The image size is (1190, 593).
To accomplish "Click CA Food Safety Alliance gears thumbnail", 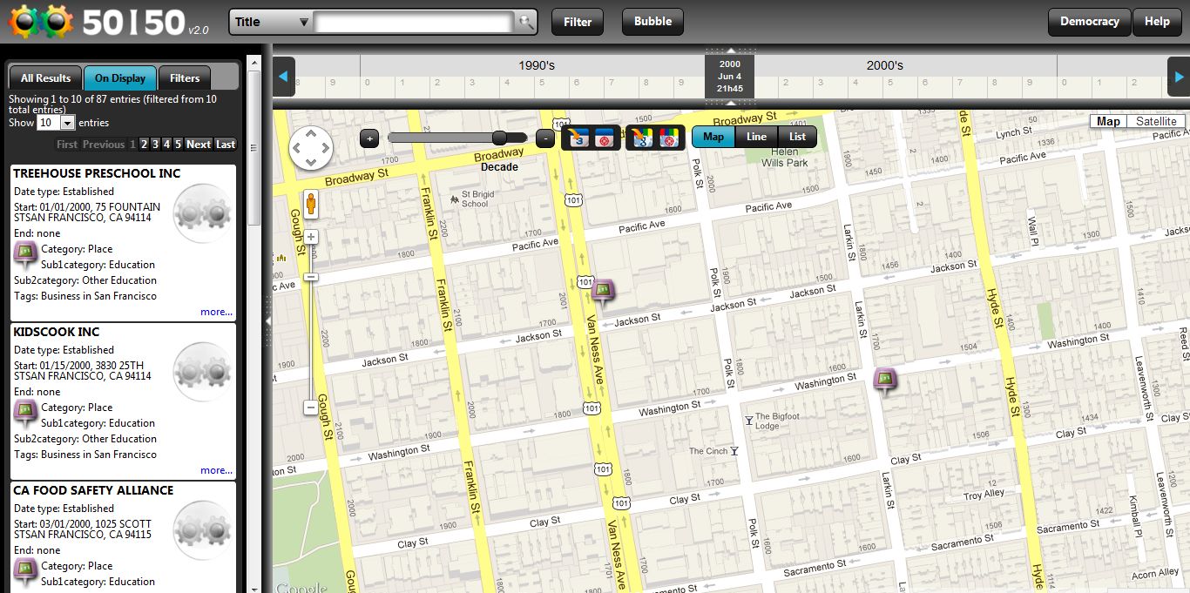I will click(x=203, y=529).
